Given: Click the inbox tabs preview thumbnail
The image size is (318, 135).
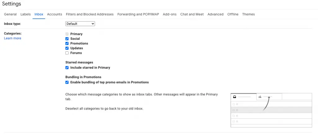Looking at the screenshot, I should pyautogui.click(x=271, y=110).
